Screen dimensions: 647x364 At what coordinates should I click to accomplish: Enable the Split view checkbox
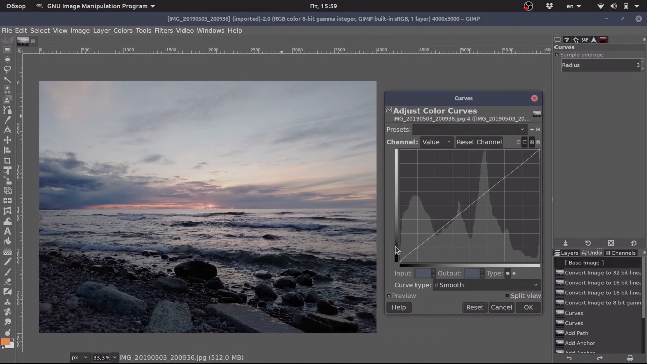click(x=507, y=296)
